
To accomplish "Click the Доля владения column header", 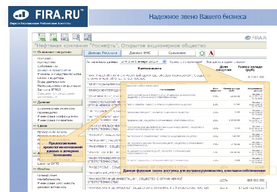I will (x=223, y=68).
